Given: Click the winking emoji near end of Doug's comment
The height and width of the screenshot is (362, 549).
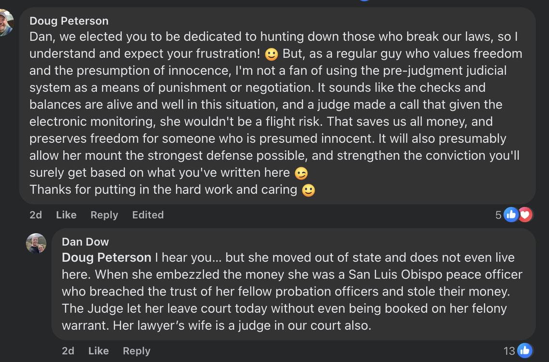Looking at the screenshot, I should point(300,172).
